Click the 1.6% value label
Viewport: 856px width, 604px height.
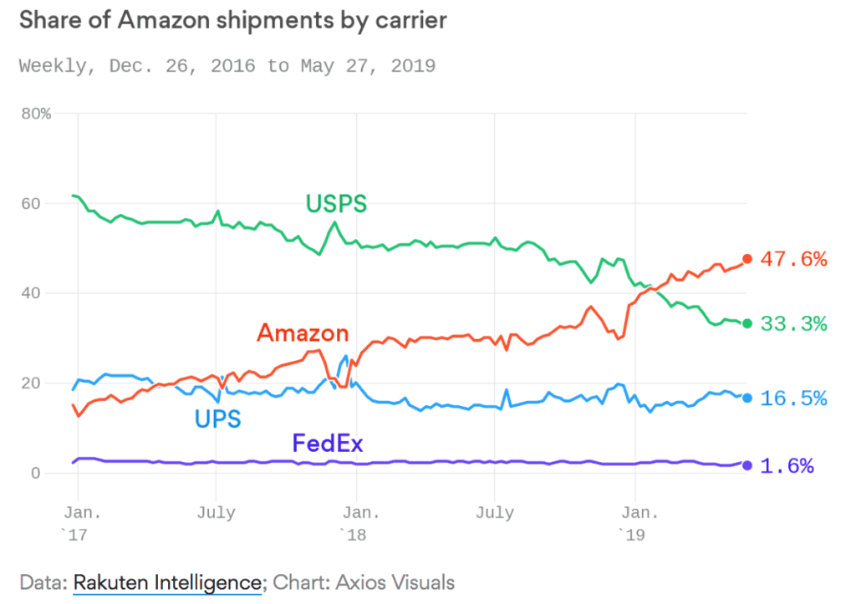tap(787, 466)
